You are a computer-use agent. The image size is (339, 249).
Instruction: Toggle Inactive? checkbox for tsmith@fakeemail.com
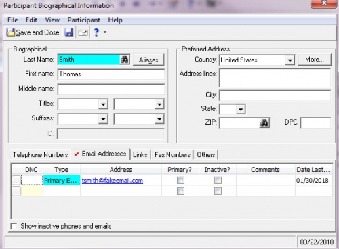coord(218,180)
